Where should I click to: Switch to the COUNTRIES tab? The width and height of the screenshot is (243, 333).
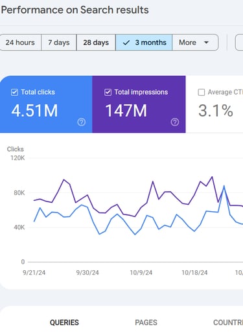228,323
